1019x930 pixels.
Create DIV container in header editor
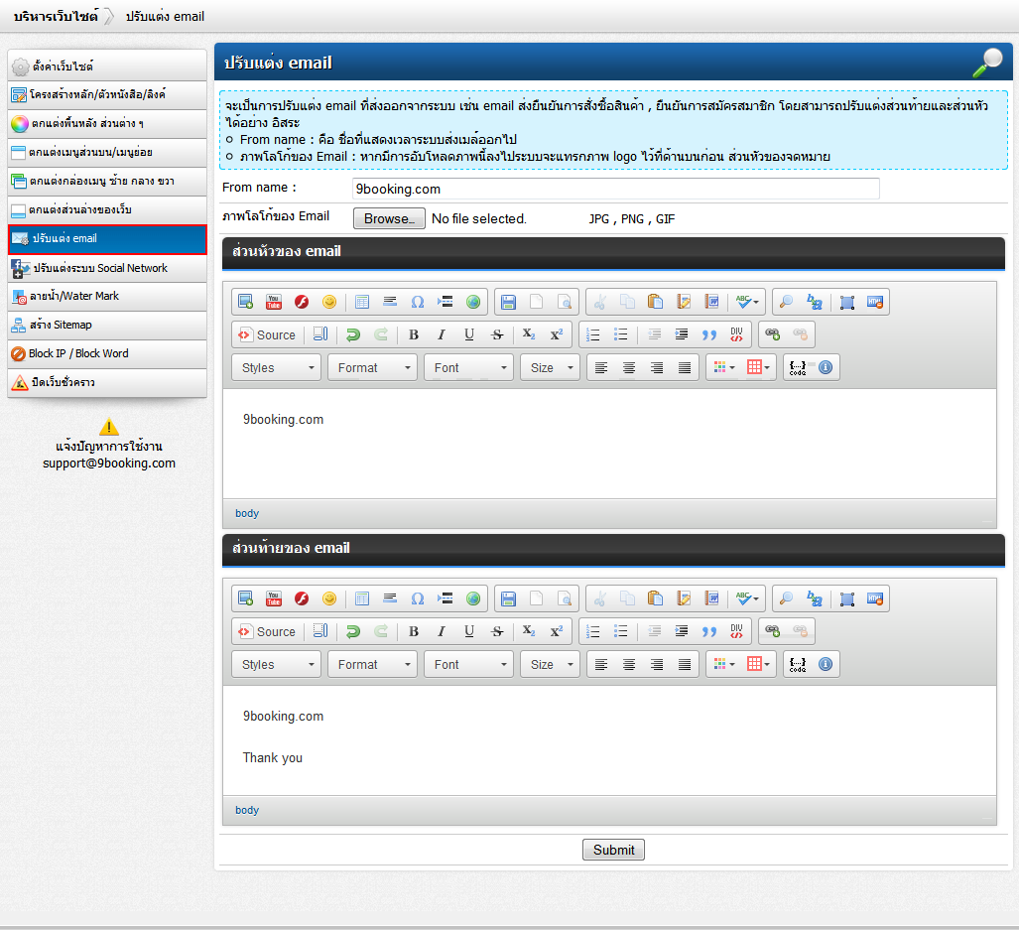[736, 334]
